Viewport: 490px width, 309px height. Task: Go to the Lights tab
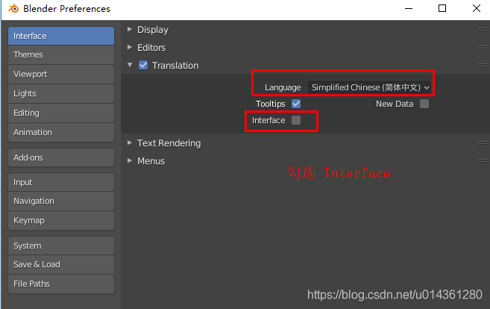pos(61,93)
